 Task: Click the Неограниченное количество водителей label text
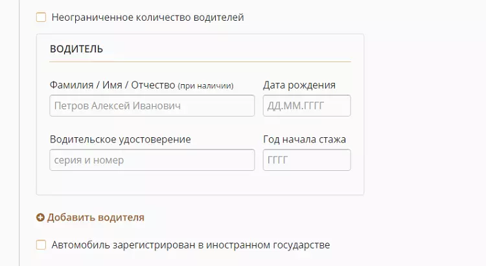pyautogui.click(x=148, y=17)
